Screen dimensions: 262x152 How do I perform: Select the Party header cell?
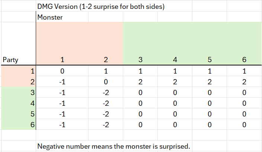(x=11, y=60)
